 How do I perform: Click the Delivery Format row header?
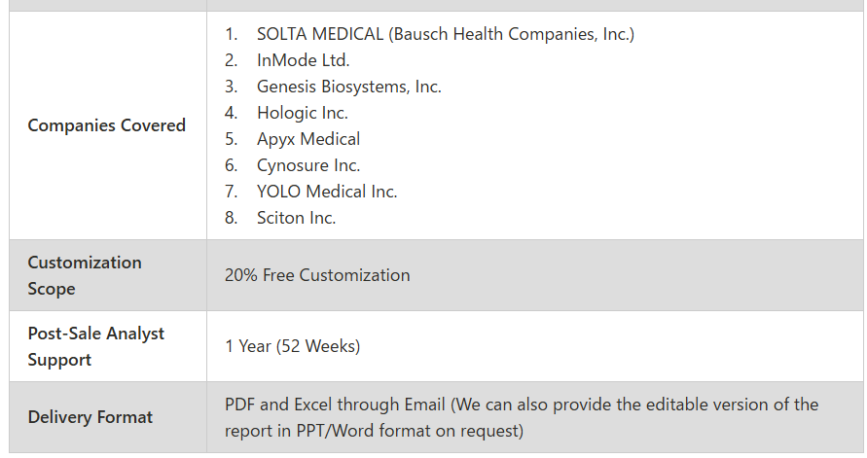[x=90, y=417]
